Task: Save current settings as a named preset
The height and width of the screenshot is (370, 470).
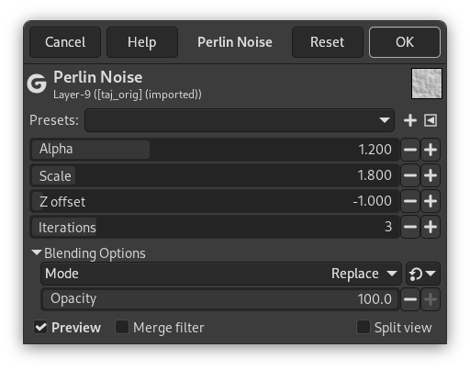Action: point(410,120)
